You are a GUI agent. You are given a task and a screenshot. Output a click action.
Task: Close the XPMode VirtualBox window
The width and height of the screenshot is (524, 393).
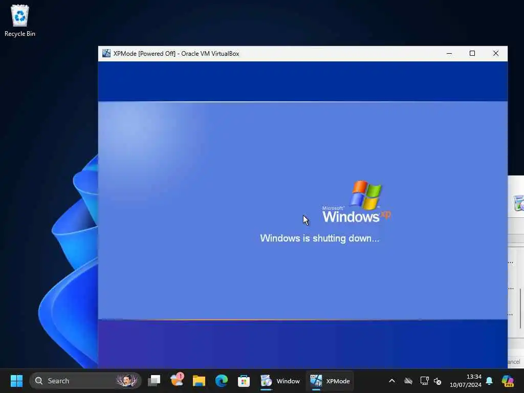[495, 53]
